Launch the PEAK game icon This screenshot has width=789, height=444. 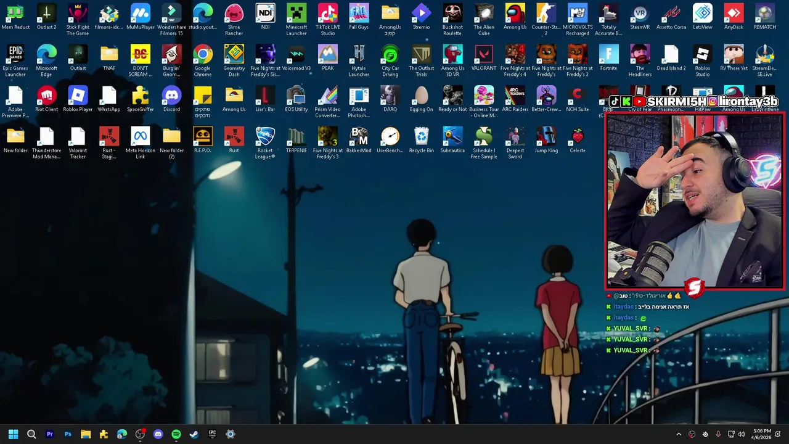327,59
